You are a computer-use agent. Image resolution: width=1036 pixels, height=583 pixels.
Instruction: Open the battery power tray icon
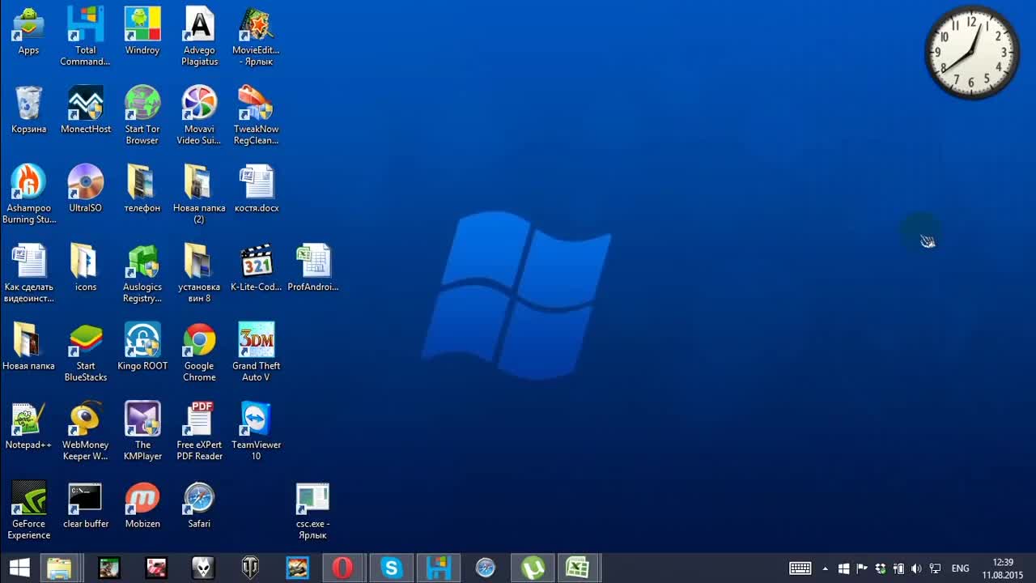[898, 568]
